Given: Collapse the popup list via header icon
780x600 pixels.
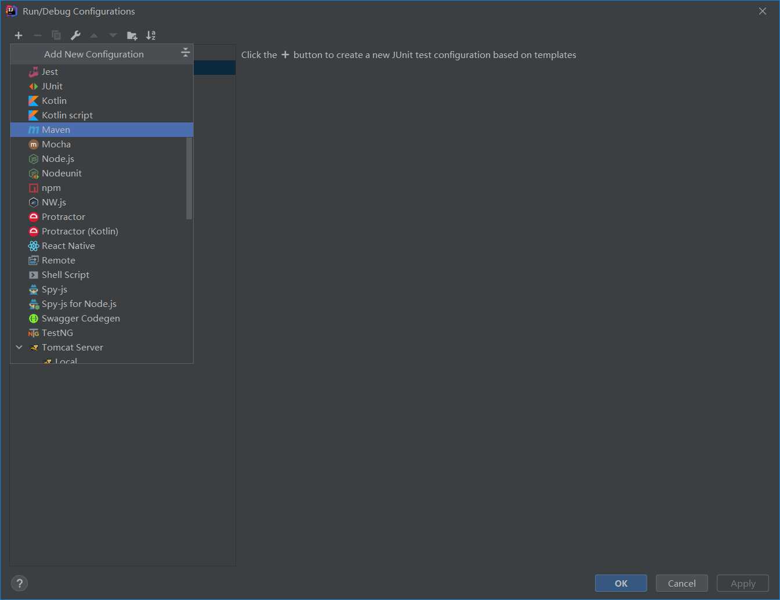Looking at the screenshot, I should 186,52.
